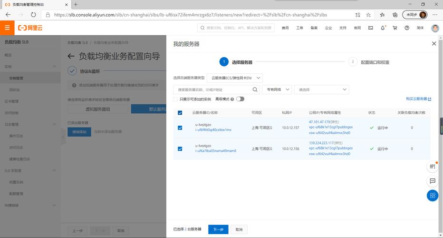Viewport: 443px width, 238px height.
Task: Open 购买云服务器 link
Action: click(418, 99)
